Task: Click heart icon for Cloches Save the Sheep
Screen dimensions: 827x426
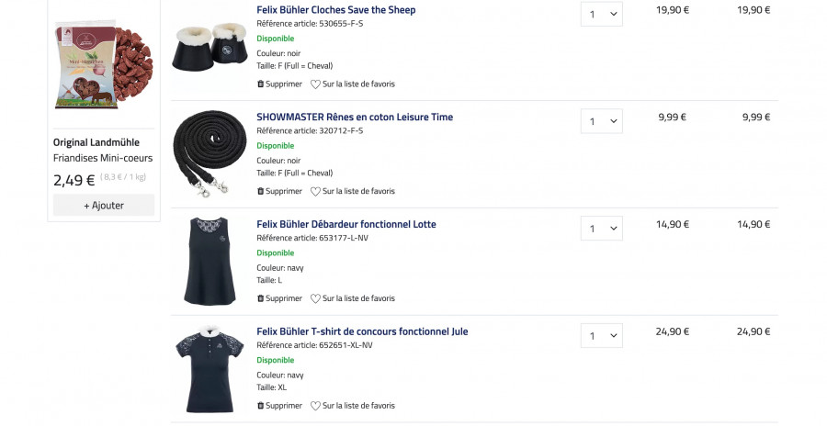Action: pyautogui.click(x=315, y=84)
